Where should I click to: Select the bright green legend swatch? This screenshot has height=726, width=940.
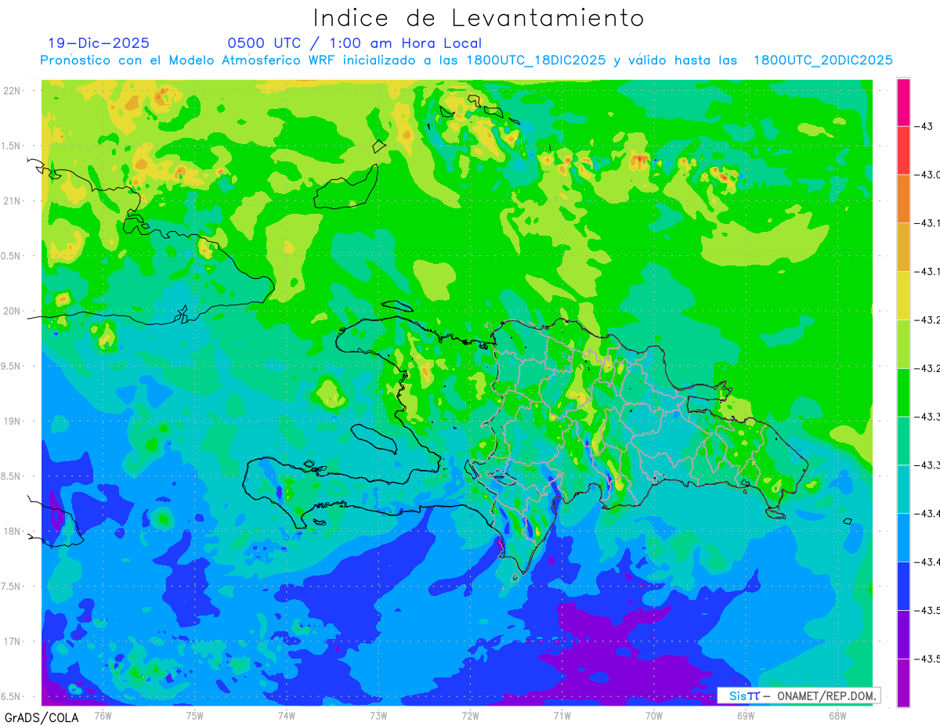(903, 392)
